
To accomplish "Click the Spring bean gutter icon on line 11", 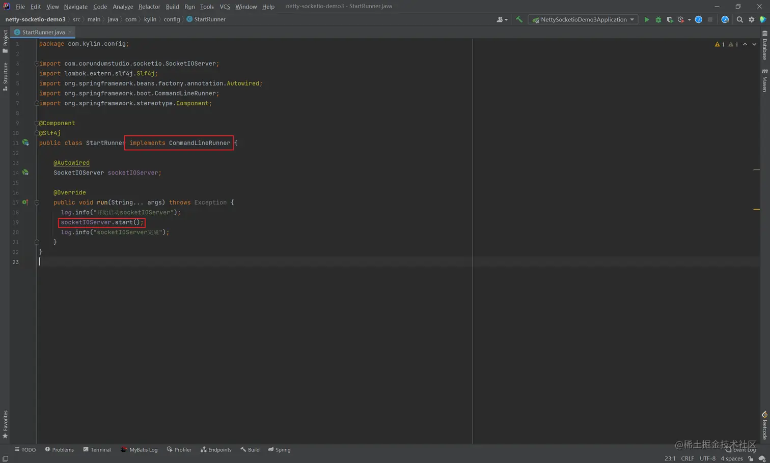I will [25, 143].
